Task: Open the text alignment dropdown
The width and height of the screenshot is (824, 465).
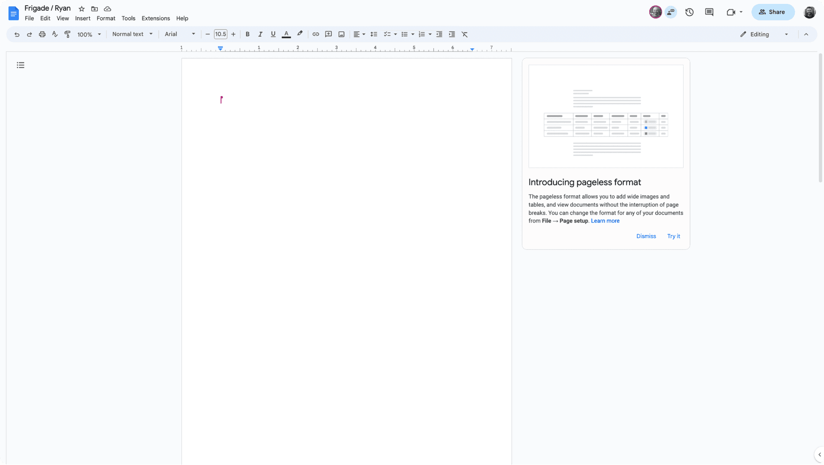Action: (x=359, y=34)
